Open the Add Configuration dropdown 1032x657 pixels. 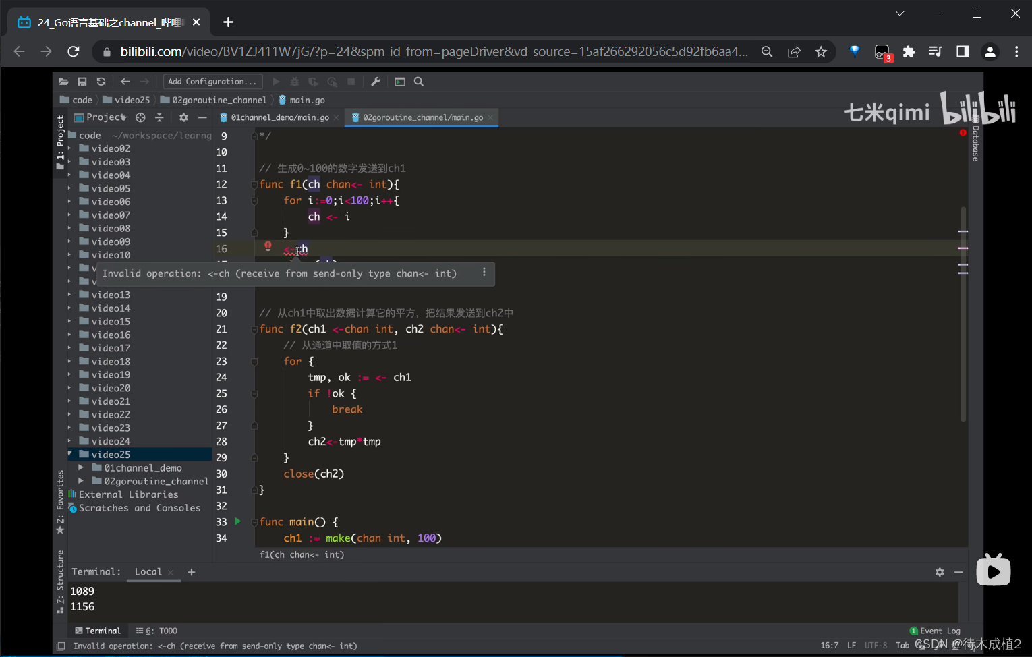(x=213, y=82)
